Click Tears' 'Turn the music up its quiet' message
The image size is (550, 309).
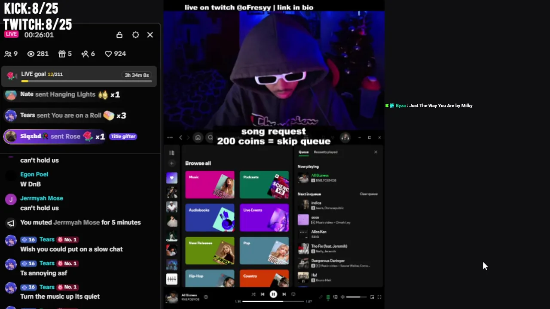point(60,297)
